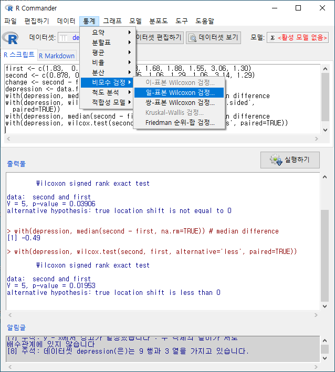
Task: Click the 출력물 section label
Action: coord(16,164)
